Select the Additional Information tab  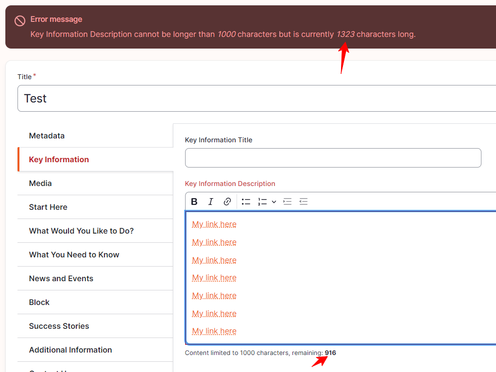(70, 350)
